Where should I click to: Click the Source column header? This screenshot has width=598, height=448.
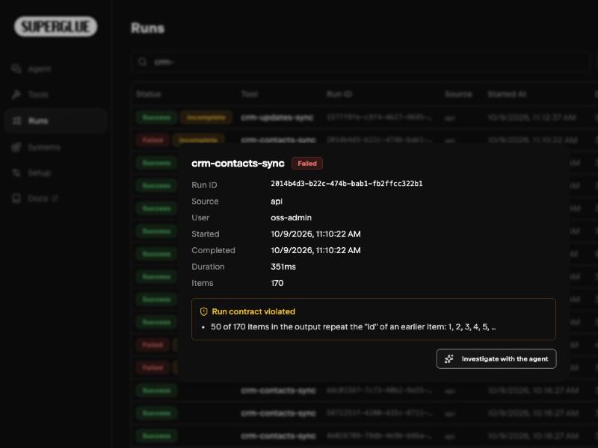click(458, 94)
